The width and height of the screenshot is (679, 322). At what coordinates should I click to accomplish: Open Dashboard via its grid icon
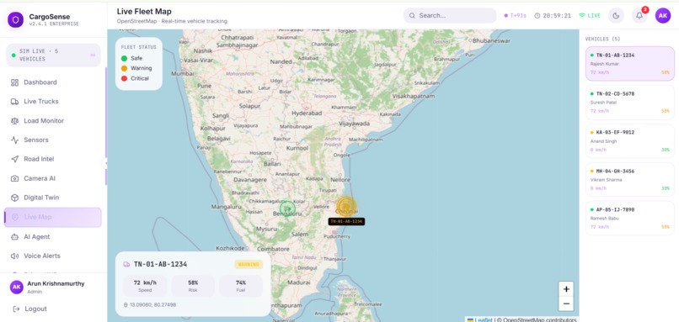pos(14,82)
